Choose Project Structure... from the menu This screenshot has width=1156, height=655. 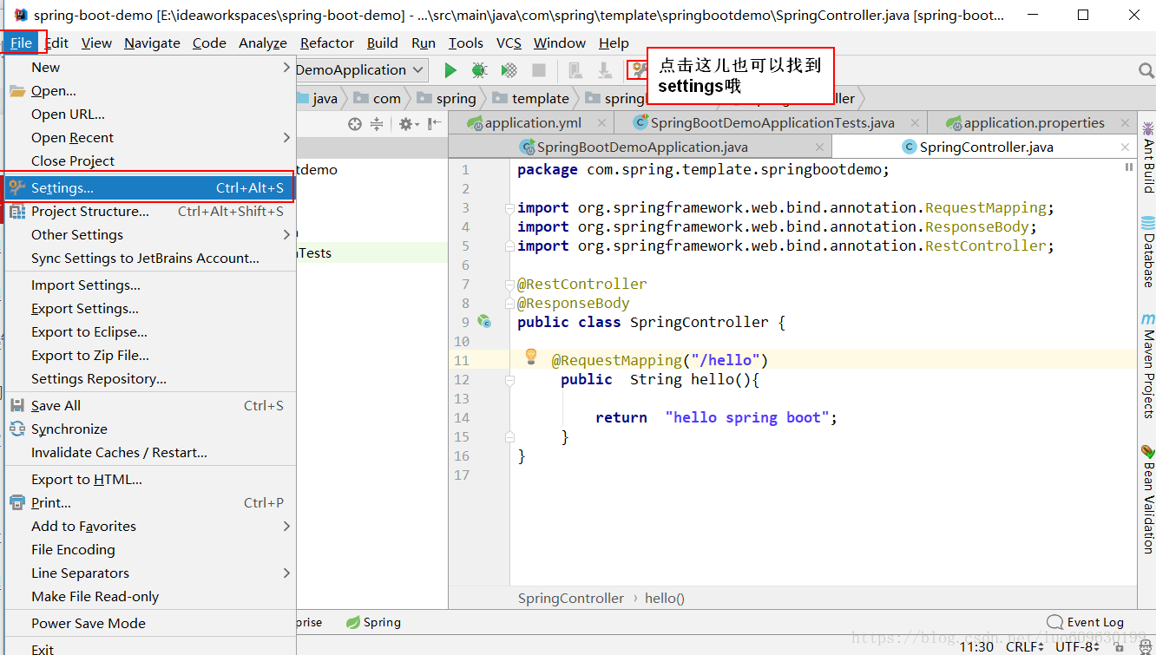[151, 211]
